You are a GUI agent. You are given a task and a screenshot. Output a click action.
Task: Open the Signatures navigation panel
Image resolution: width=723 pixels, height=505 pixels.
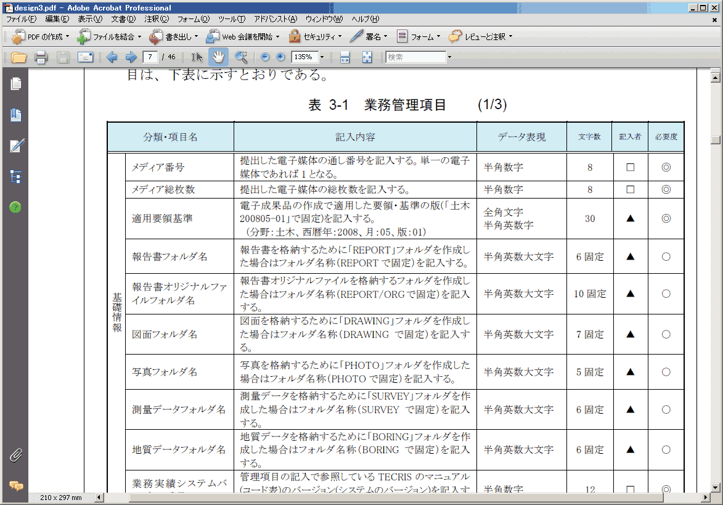[17, 146]
